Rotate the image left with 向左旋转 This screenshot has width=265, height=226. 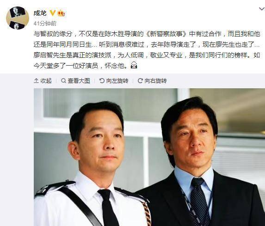pos(114,81)
